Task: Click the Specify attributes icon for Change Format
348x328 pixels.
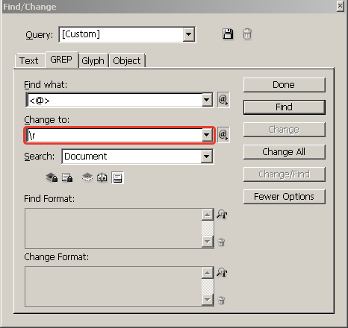Action: point(222,272)
